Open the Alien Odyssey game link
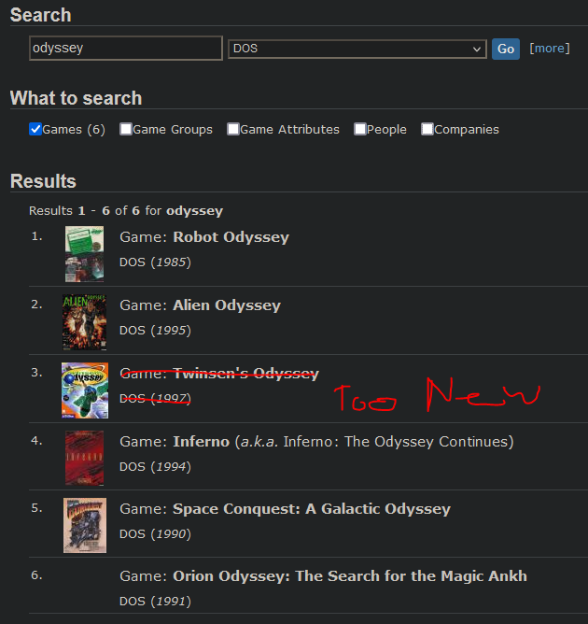Viewport: 588px width, 624px height. click(x=227, y=305)
